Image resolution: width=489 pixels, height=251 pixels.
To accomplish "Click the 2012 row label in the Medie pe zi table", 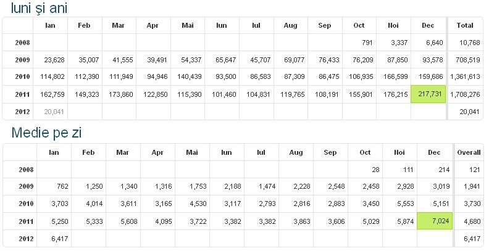I will (x=26, y=239).
